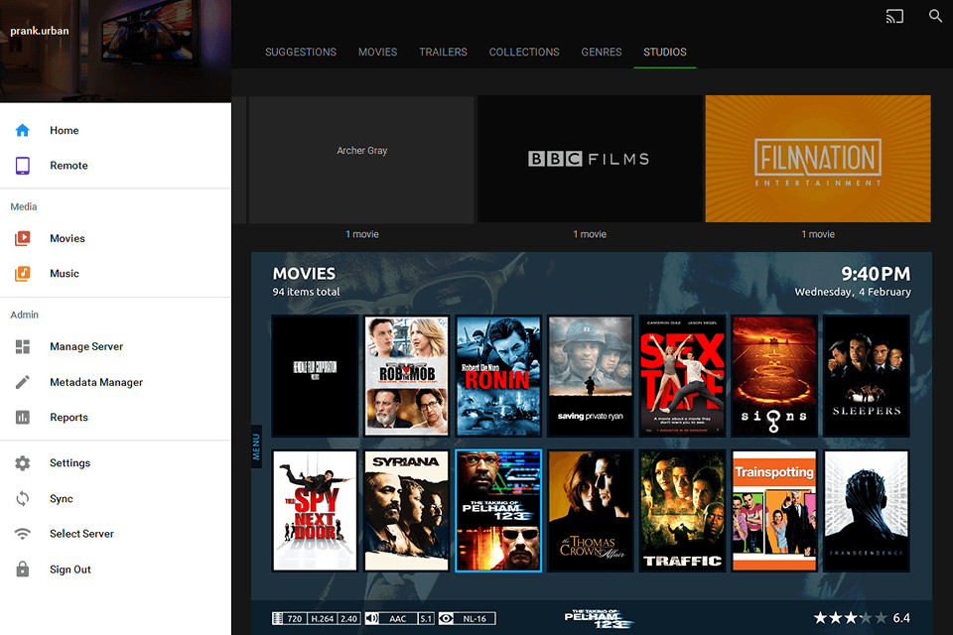Click the prank.urban username
This screenshot has height=635, width=953.
[x=38, y=31]
